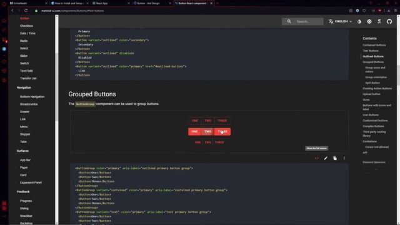Open Telegram in the browser sidebar
The image size is (400, 225).
4,49
